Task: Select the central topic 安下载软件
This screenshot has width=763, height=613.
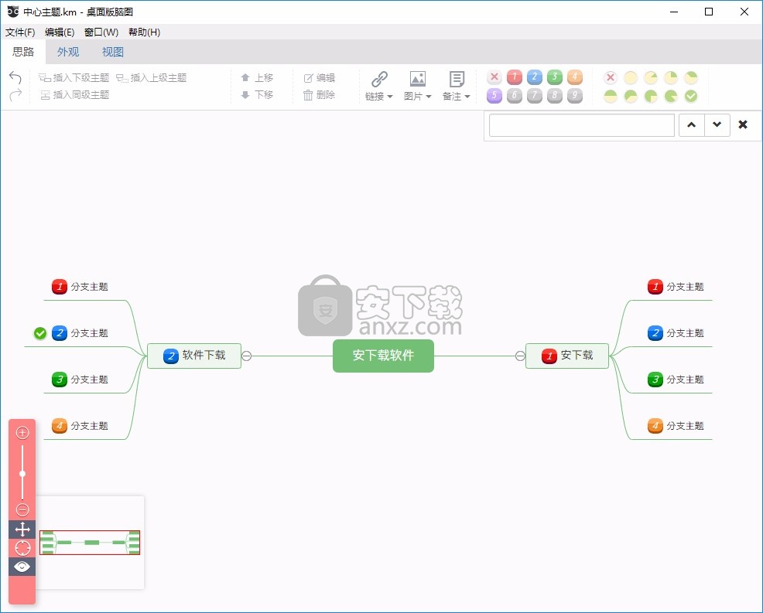Action: 384,356
